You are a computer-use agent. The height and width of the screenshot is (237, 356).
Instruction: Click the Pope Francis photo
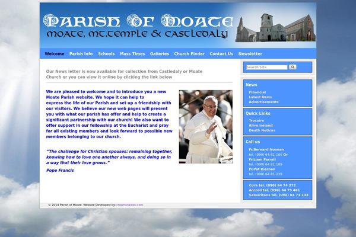click(x=205, y=127)
